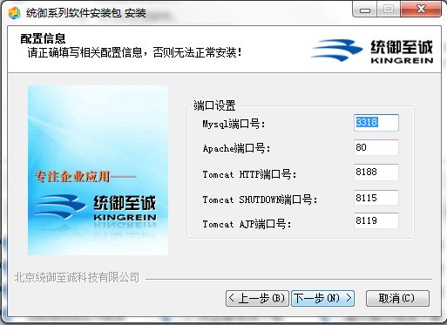
Task: Click the 配置信息 page heading
Action: point(43,38)
